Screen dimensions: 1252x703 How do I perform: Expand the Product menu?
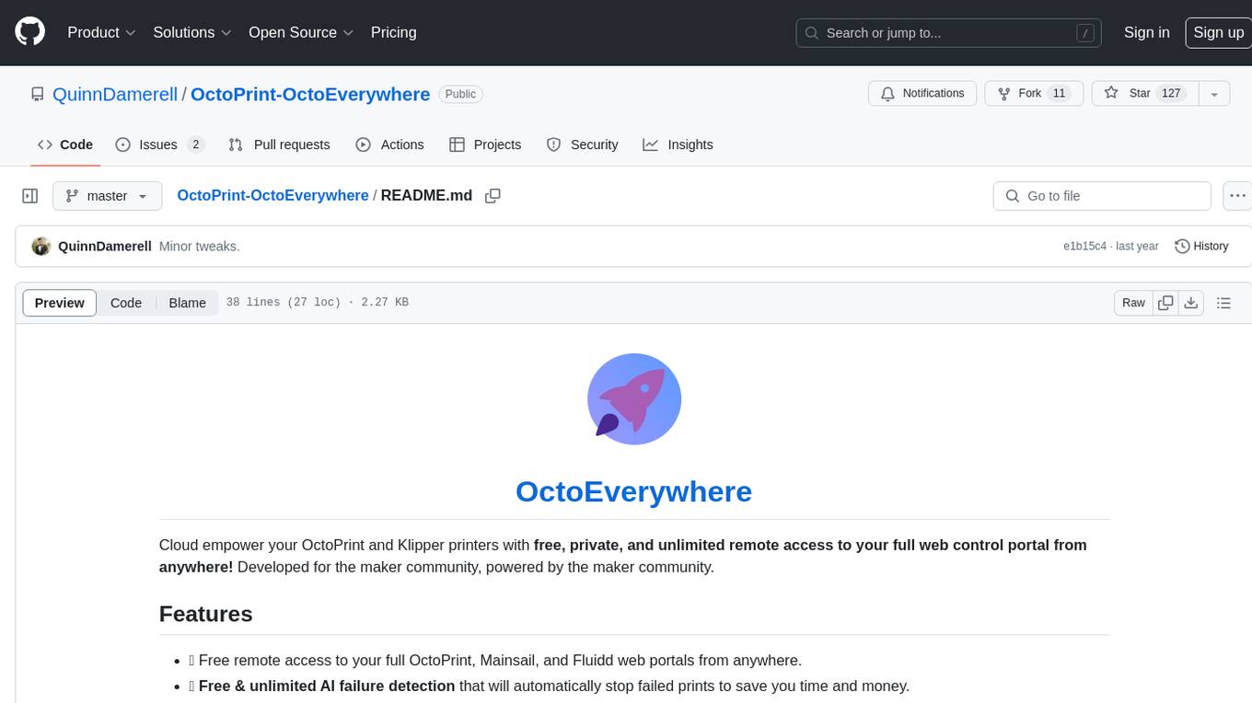(x=101, y=32)
